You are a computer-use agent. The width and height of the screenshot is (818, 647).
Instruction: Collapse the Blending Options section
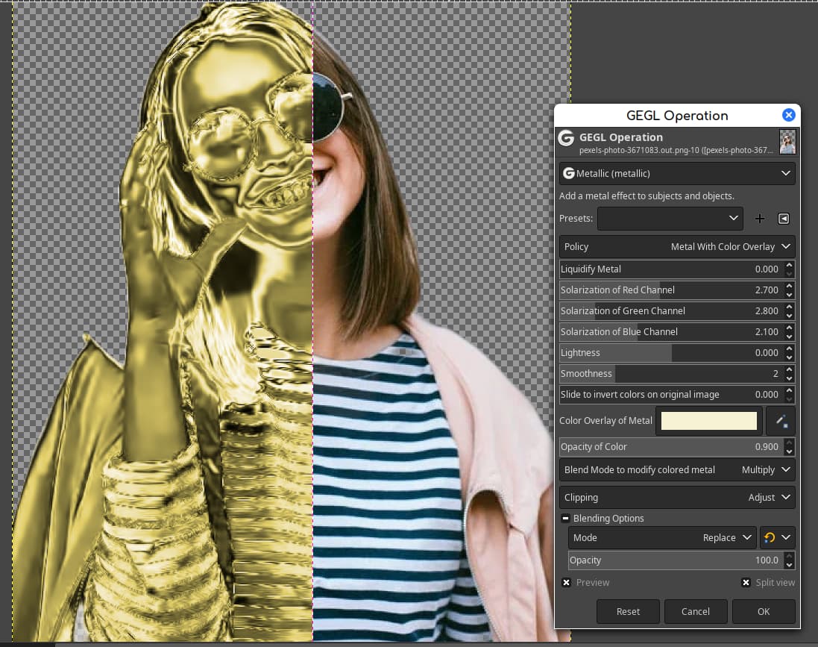pyautogui.click(x=566, y=519)
